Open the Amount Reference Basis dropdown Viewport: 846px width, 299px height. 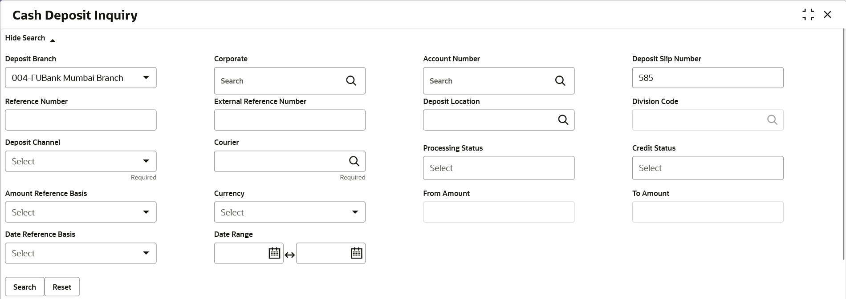click(x=81, y=212)
